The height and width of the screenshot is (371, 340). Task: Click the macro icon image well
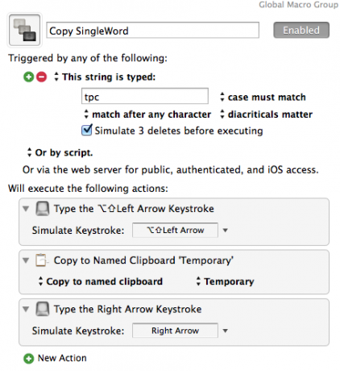[x=24, y=30]
